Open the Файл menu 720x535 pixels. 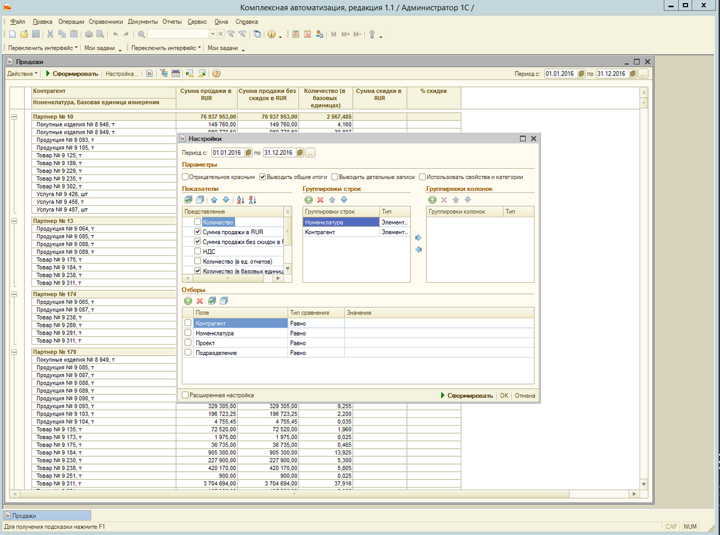click(17, 21)
